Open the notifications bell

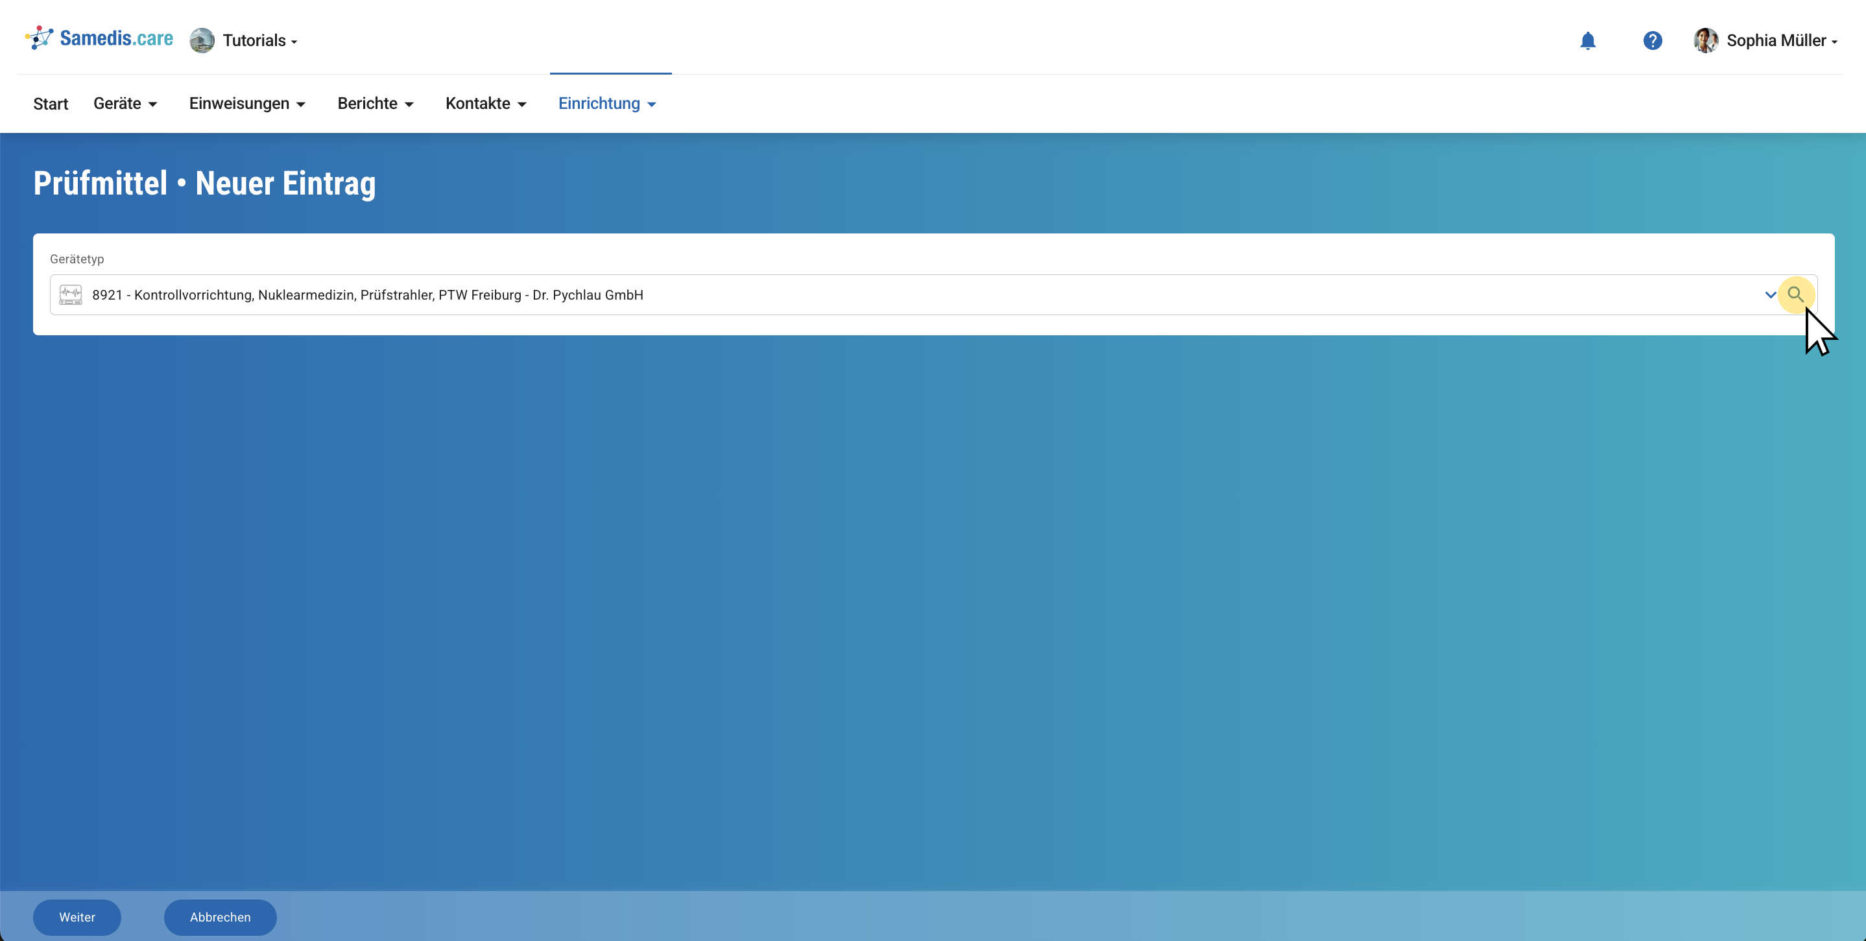pyautogui.click(x=1587, y=41)
